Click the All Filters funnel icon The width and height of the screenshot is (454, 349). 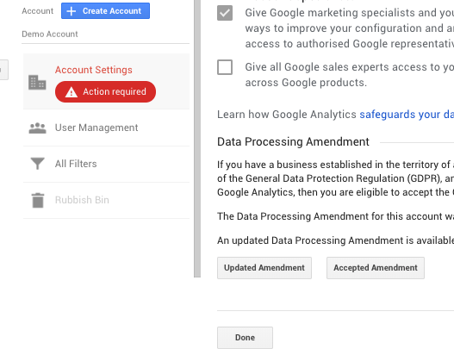37,164
